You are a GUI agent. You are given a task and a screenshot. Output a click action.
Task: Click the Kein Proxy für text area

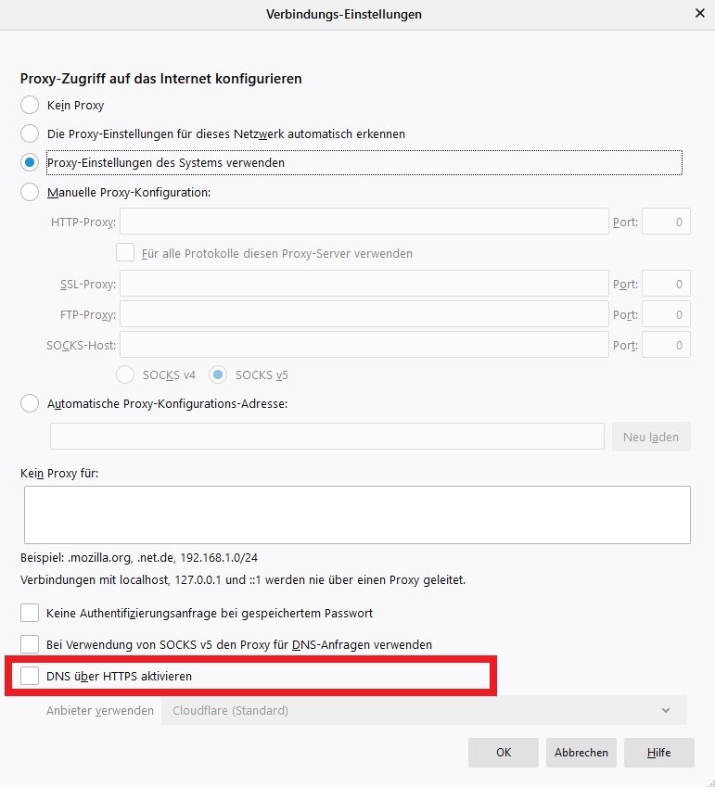click(357, 514)
